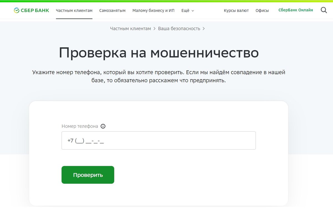
Task: Go to Малому бизнесу и ИП
Action: (153, 11)
